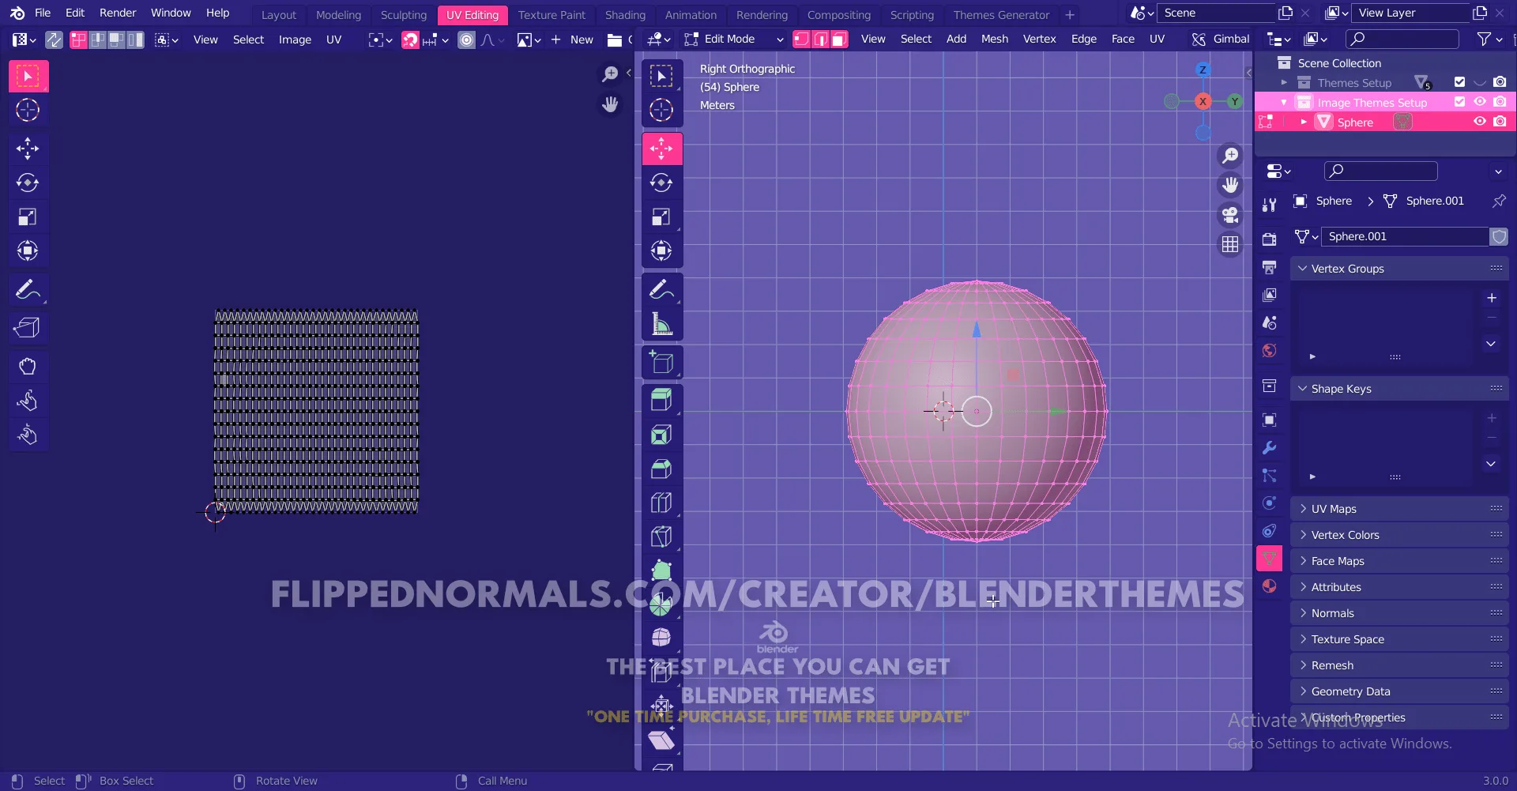Open the Modifier properties wrench tab
This screenshot has width=1517, height=791.
pos(1270,447)
